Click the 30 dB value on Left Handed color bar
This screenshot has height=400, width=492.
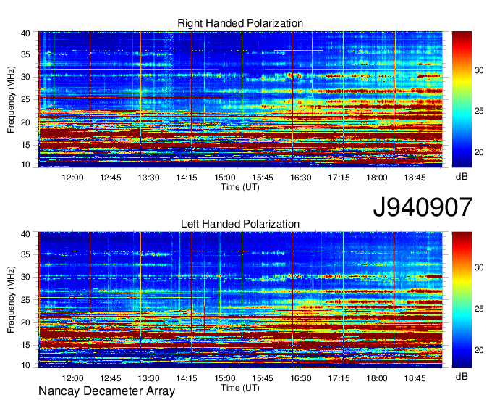(479, 267)
